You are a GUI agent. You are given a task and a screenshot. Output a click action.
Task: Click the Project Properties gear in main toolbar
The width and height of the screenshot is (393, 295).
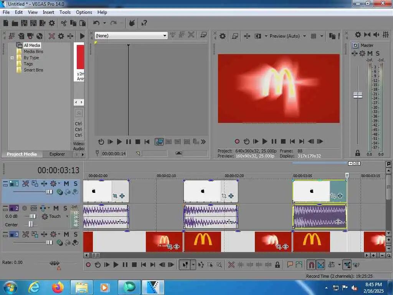[52, 23]
